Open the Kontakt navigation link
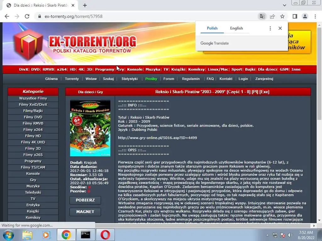 [226, 79]
